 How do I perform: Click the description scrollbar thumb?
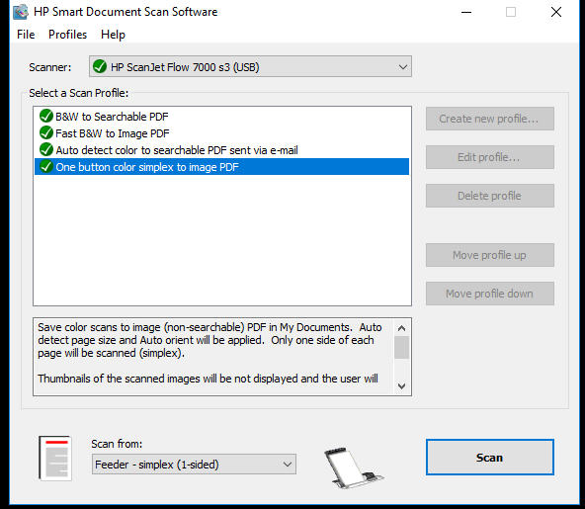[401, 347]
